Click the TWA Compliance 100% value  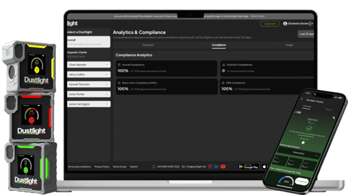click(x=227, y=89)
